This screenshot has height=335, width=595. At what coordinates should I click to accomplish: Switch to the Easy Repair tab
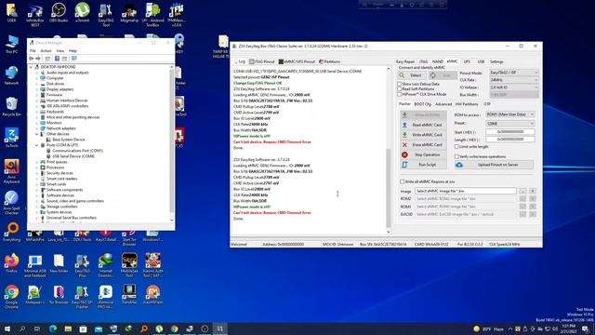pos(405,61)
